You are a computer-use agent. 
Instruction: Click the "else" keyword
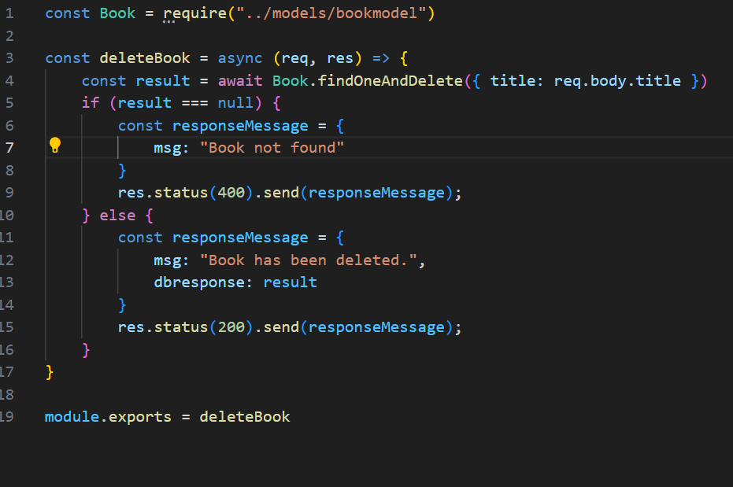(117, 215)
